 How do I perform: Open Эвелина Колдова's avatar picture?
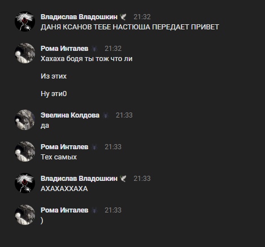(25, 120)
